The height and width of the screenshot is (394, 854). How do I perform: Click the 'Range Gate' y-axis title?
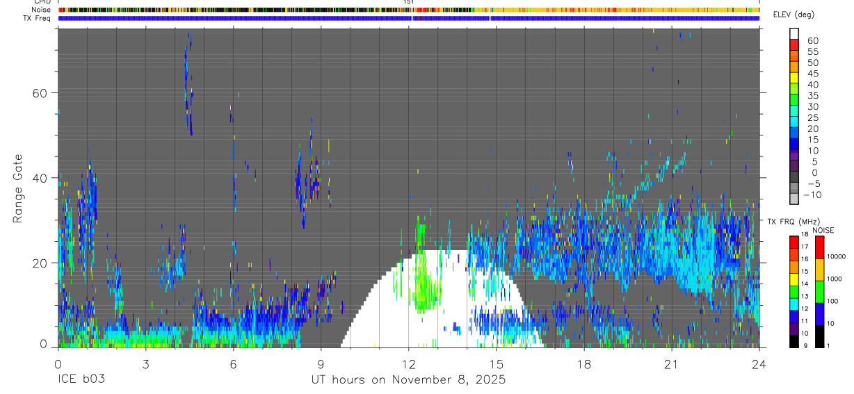coord(19,189)
